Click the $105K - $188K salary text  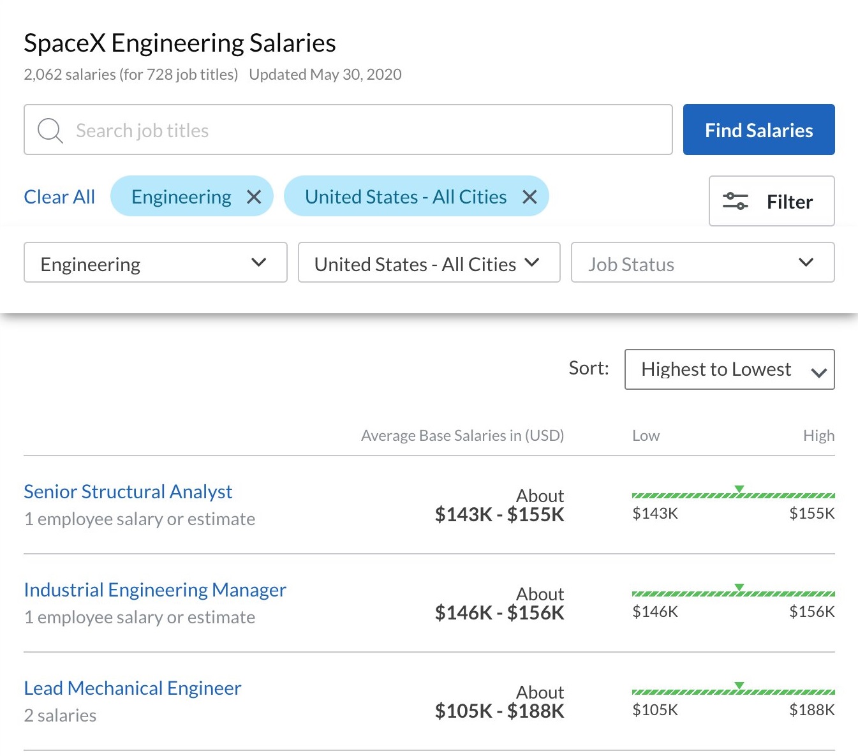coord(499,711)
